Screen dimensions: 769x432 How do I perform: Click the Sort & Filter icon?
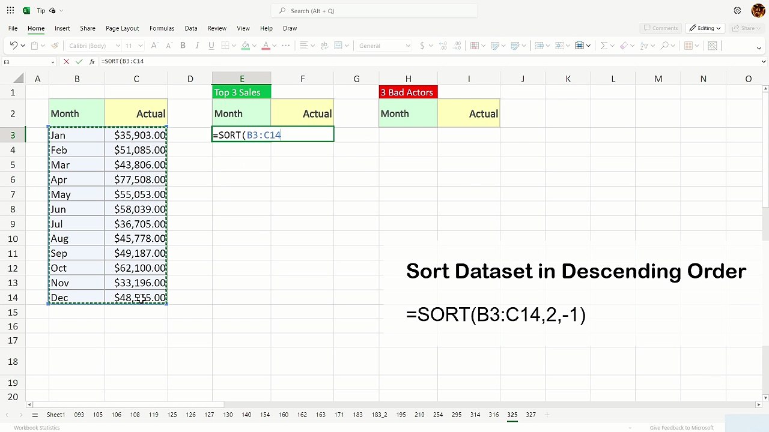[x=645, y=46]
